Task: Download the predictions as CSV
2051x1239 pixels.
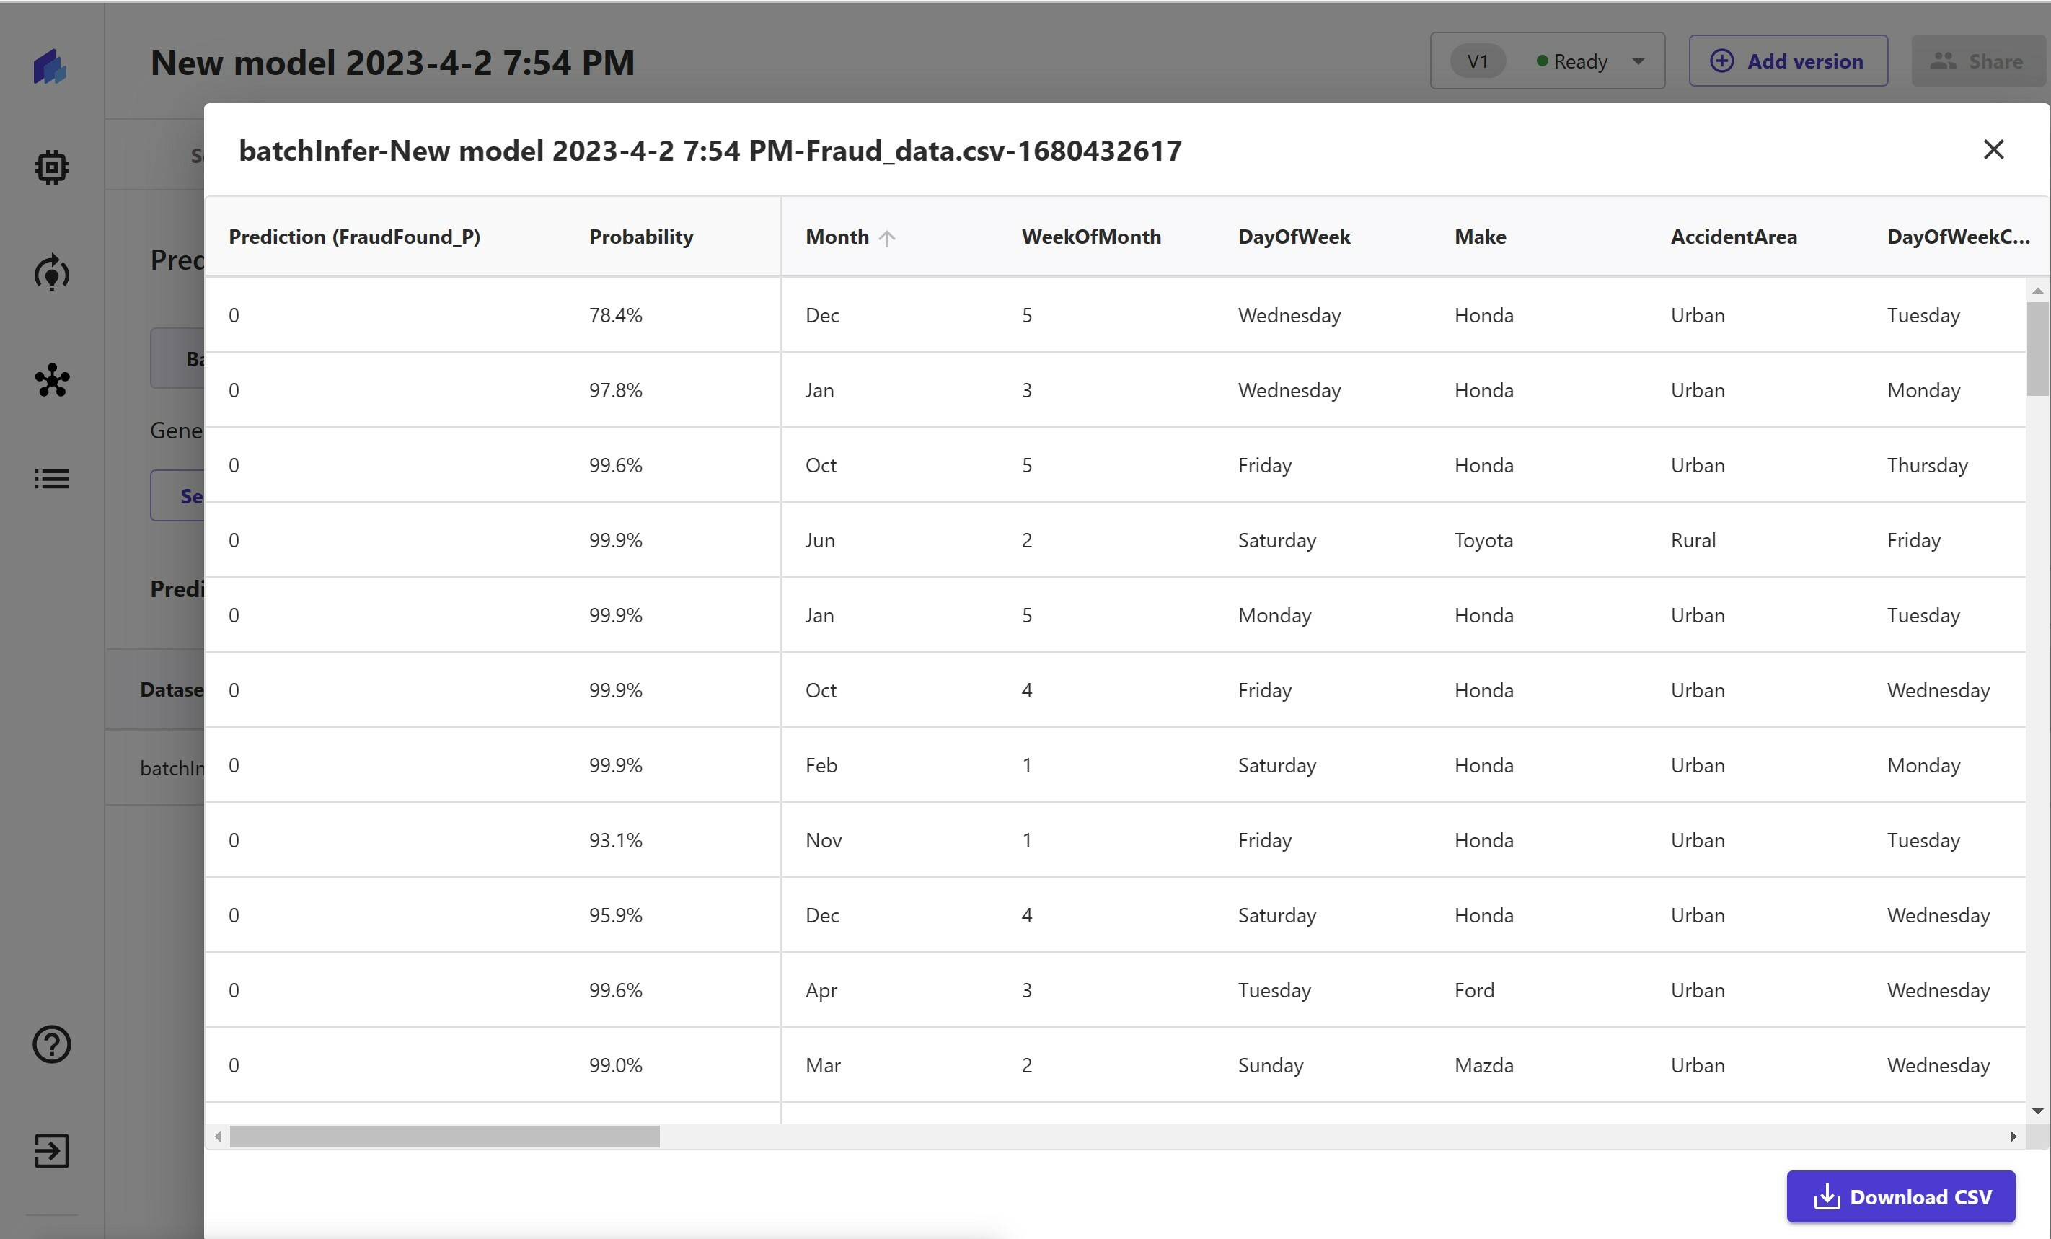Action: point(1900,1196)
